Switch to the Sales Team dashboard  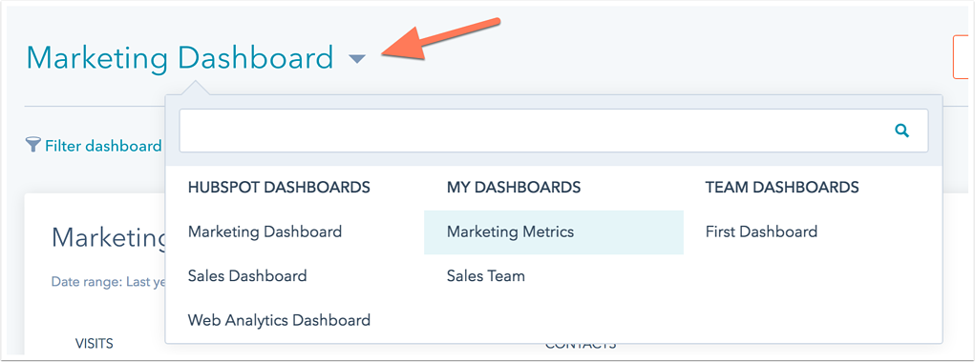(x=486, y=276)
